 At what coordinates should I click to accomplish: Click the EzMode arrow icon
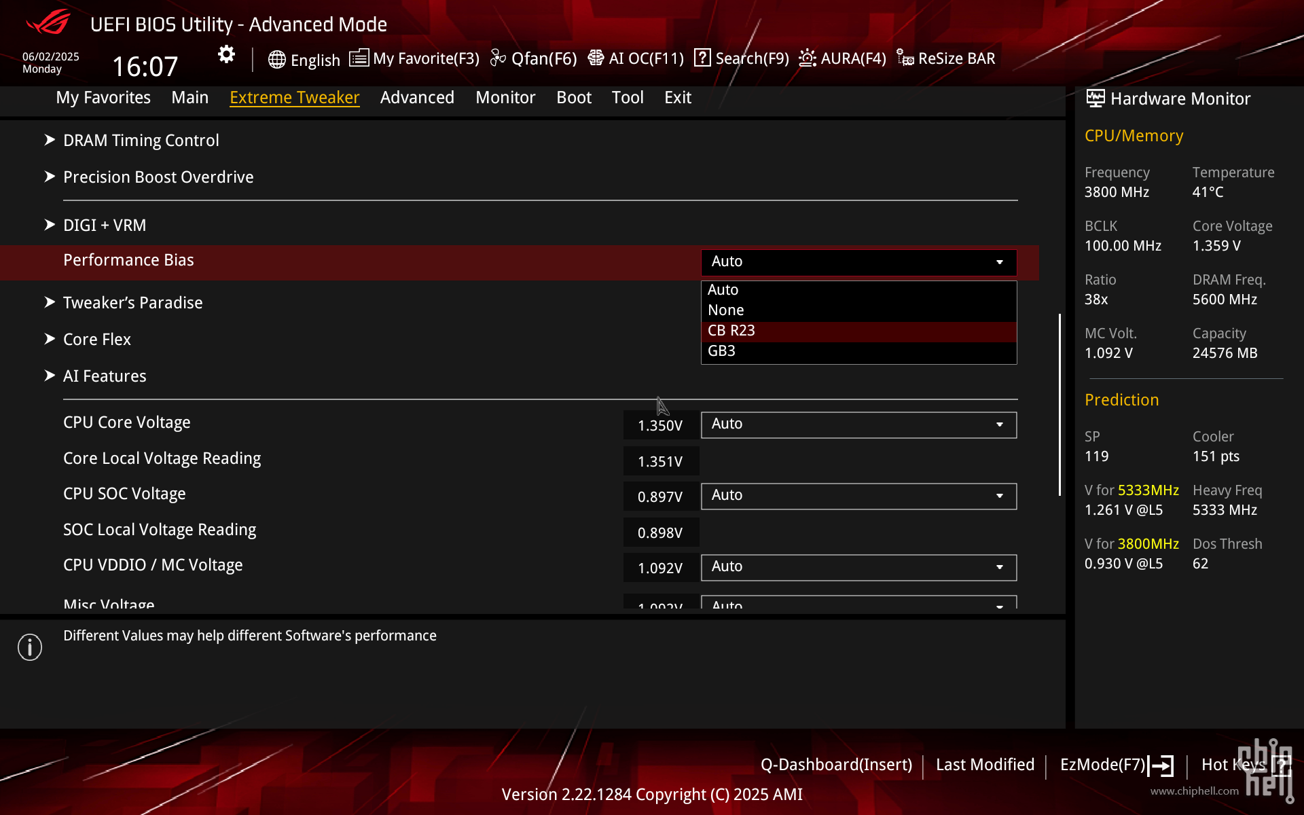(1161, 765)
